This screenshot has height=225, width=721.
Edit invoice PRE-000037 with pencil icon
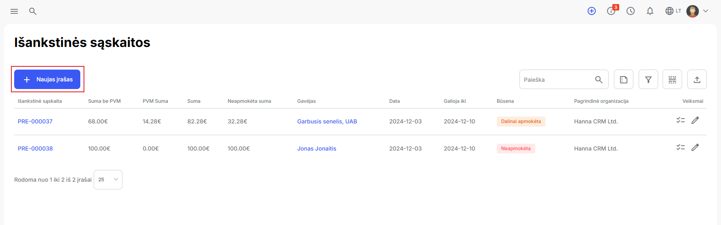[x=695, y=120]
